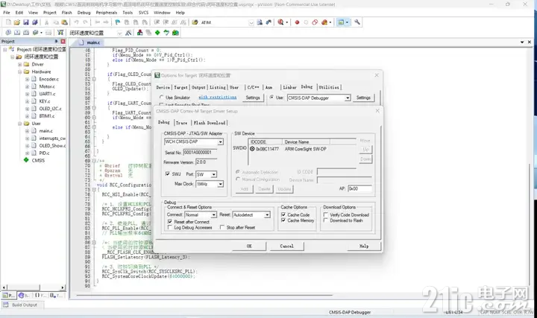The image size is (537, 318).
Task: Click the Insert Bookmark flag icon
Action: tap(118, 22)
